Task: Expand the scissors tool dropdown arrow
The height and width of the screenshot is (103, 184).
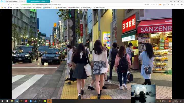Action: pos(169,5)
